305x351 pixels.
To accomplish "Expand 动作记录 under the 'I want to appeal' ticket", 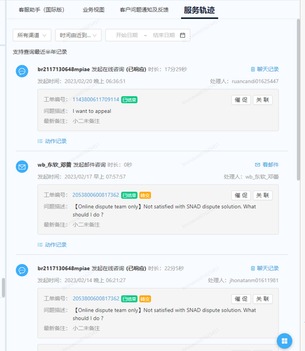I will [x=52, y=141].
